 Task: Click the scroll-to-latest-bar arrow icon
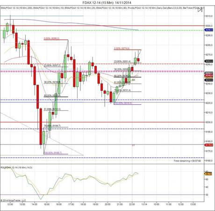tap(200, 10)
